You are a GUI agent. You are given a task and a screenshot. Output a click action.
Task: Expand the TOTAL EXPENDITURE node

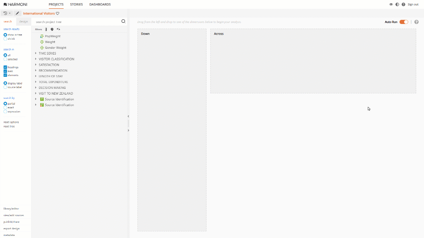tap(36, 82)
